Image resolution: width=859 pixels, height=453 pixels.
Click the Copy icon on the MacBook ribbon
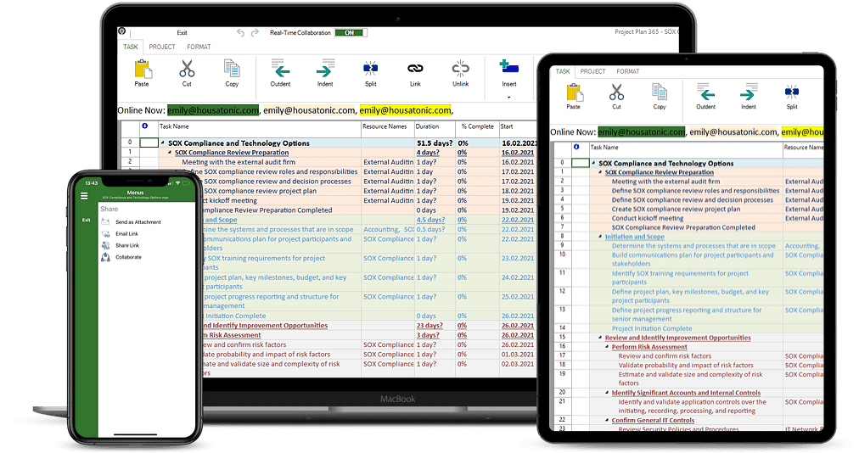(x=232, y=69)
